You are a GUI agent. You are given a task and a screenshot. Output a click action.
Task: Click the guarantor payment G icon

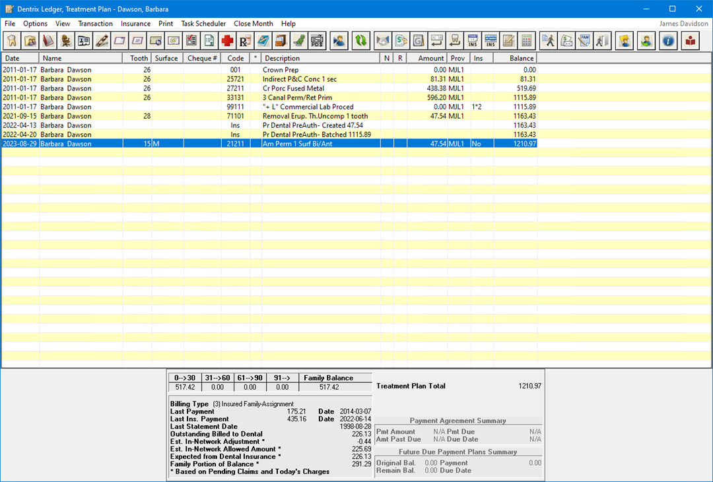pyautogui.click(x=419, y=41)
